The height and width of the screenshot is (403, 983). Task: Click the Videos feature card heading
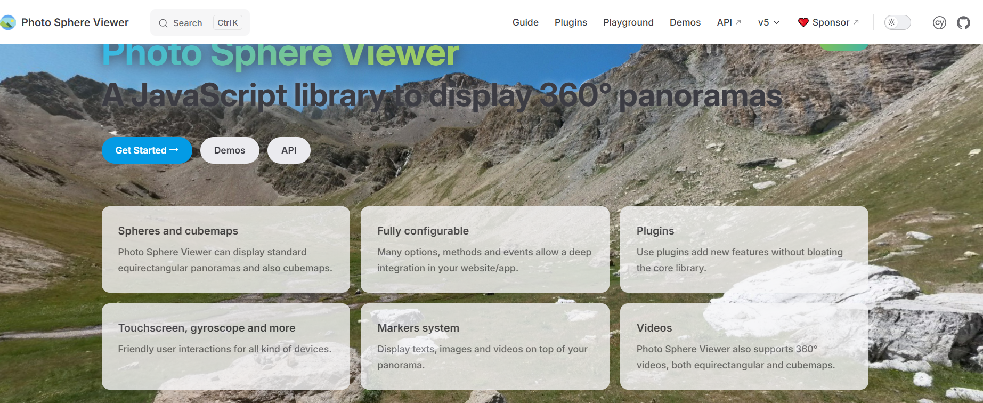pyautogui.click(x=654, y=328)
